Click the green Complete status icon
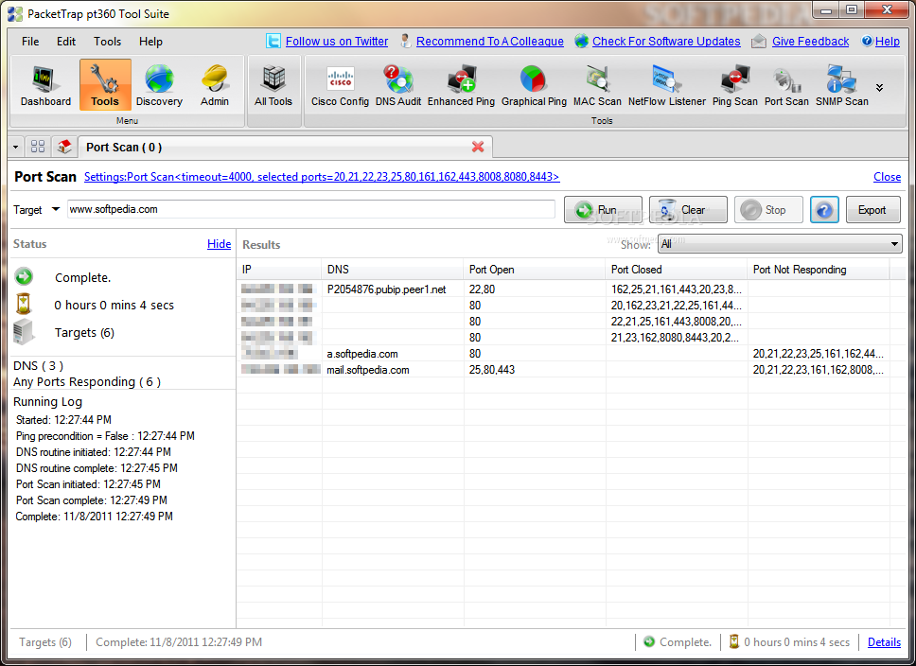This screenshot has height=666, width=916. 24,276
